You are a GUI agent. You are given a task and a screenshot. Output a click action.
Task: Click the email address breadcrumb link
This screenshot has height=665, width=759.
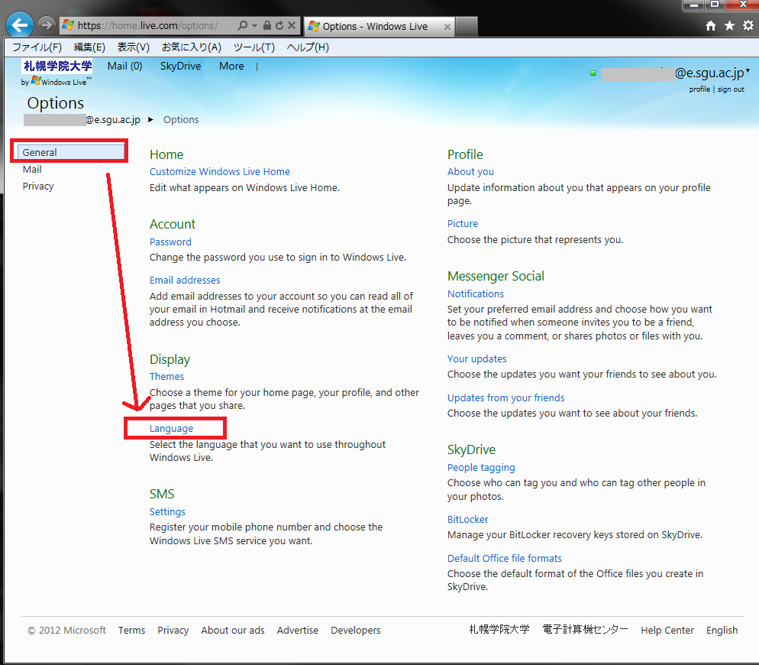pos(82,120)
